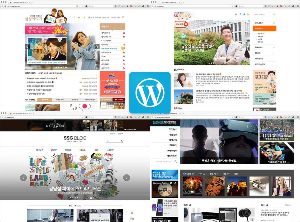Open SK Story orange RSS feed icon
Screen dimensions: 300x222
coord(248,14)
